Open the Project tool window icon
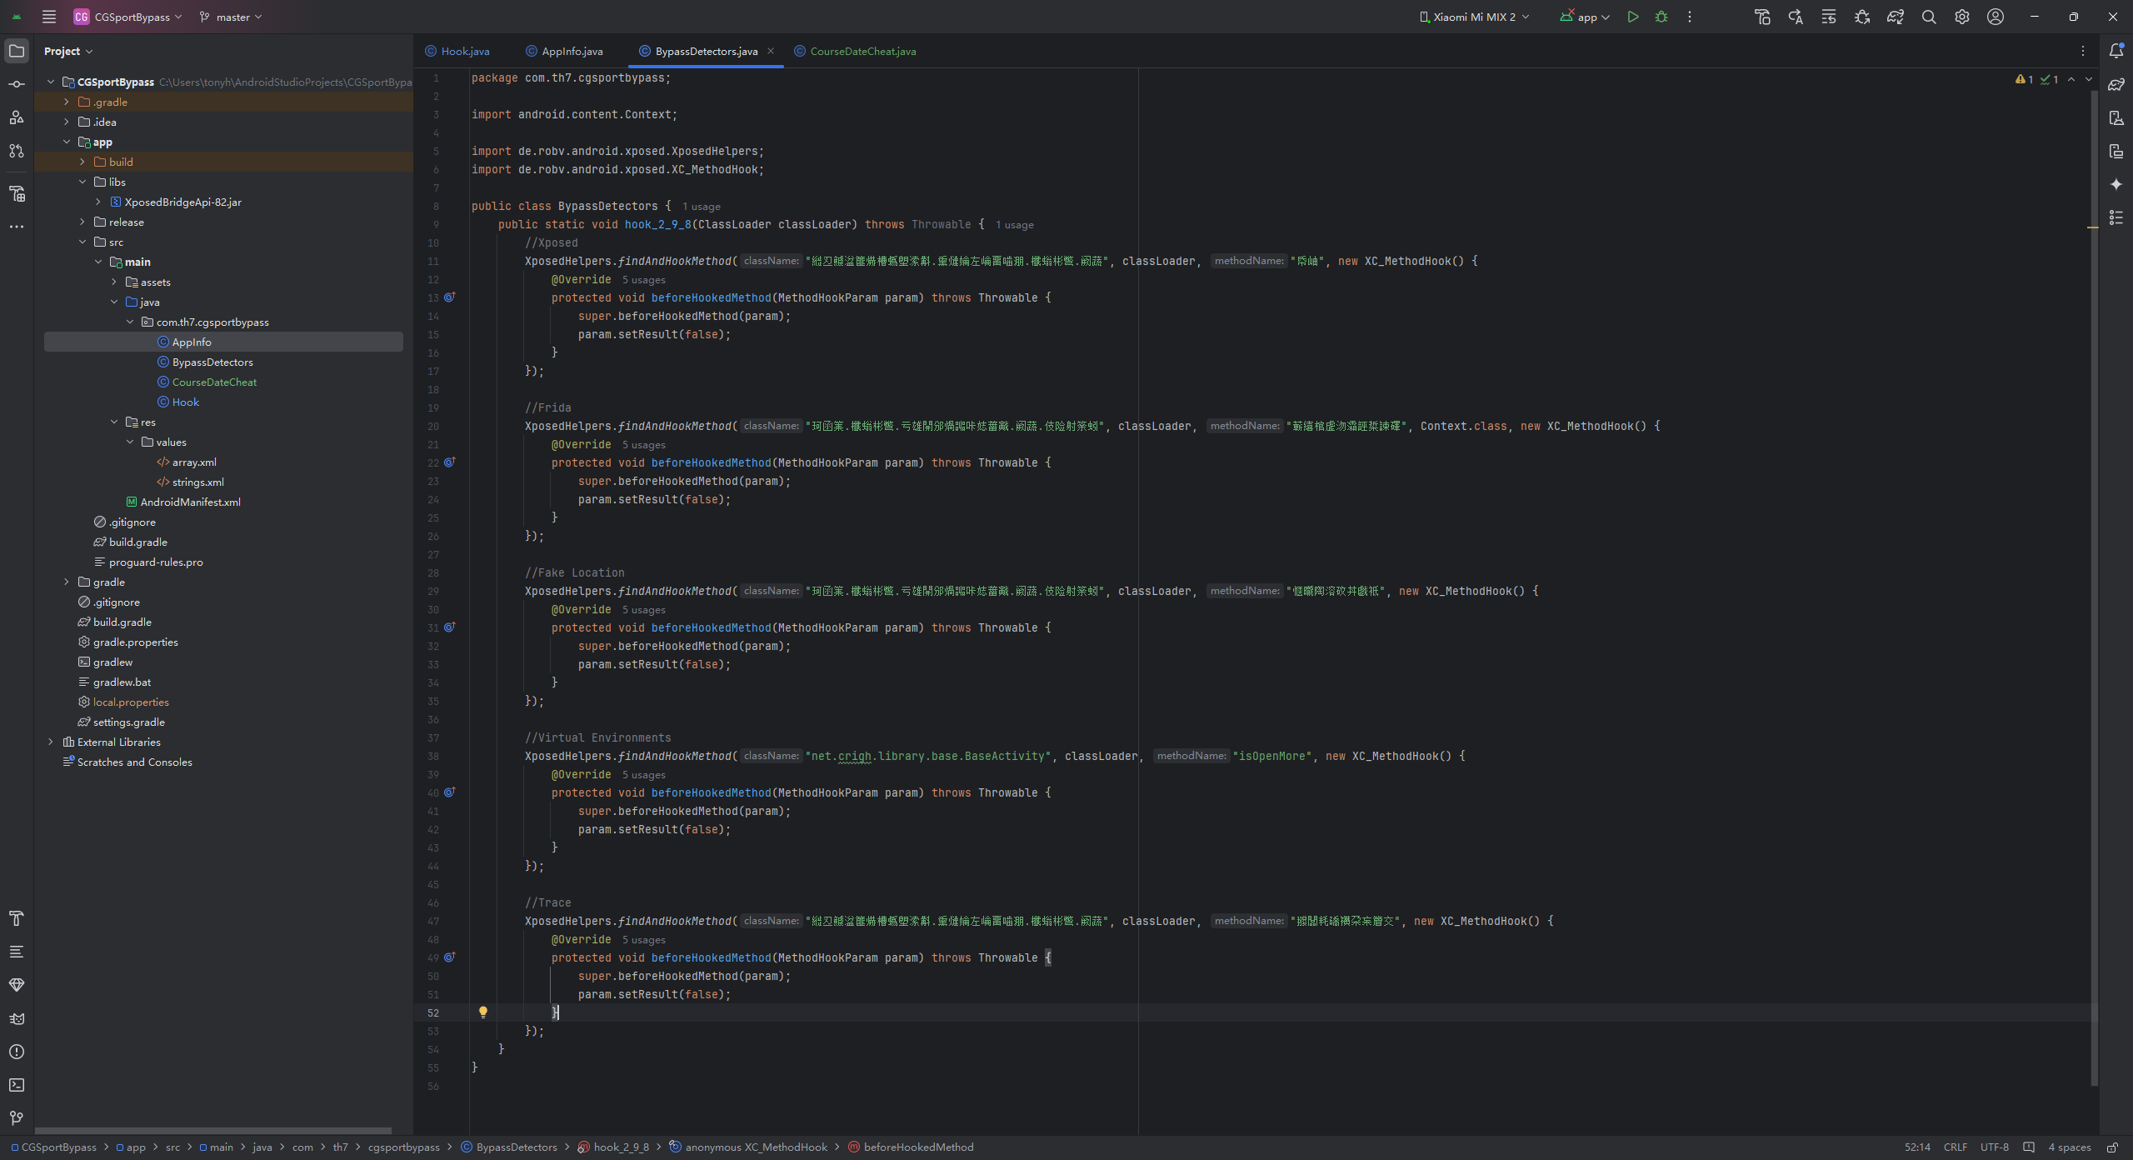This screenshot has height=1160, width=2133. point(17,51)
